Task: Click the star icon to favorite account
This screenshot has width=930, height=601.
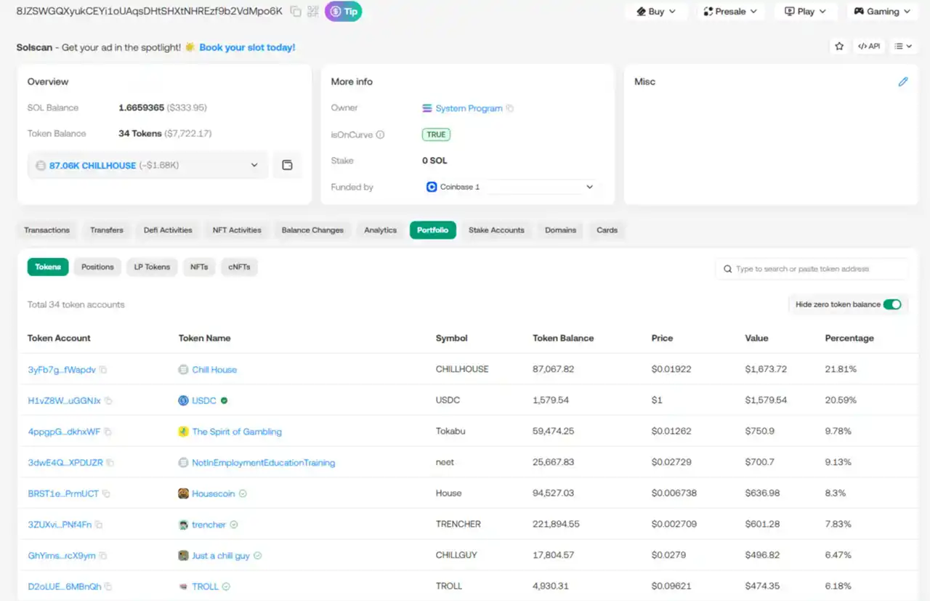Action: coord(839,46)
